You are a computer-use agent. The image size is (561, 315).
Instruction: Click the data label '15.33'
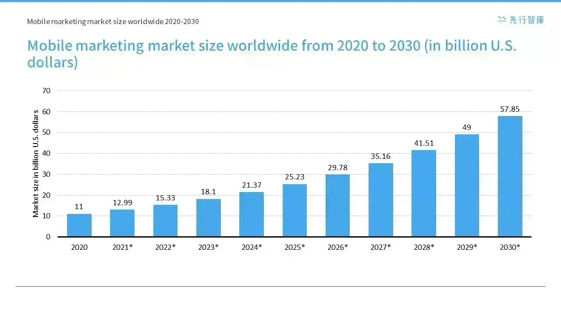(165, 198)
